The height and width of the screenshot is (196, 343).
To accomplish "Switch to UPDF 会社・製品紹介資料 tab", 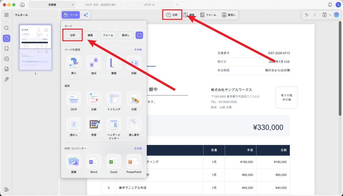I will click(100, 5).
